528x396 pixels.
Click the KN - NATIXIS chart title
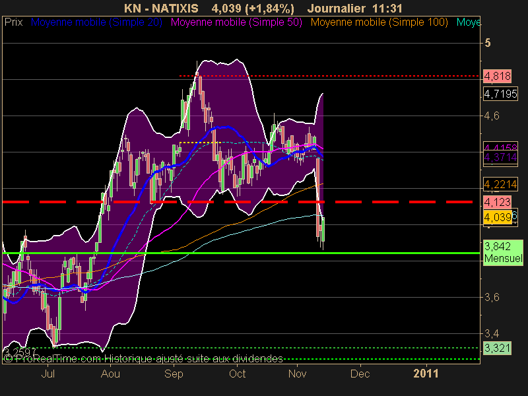[161, 8]
